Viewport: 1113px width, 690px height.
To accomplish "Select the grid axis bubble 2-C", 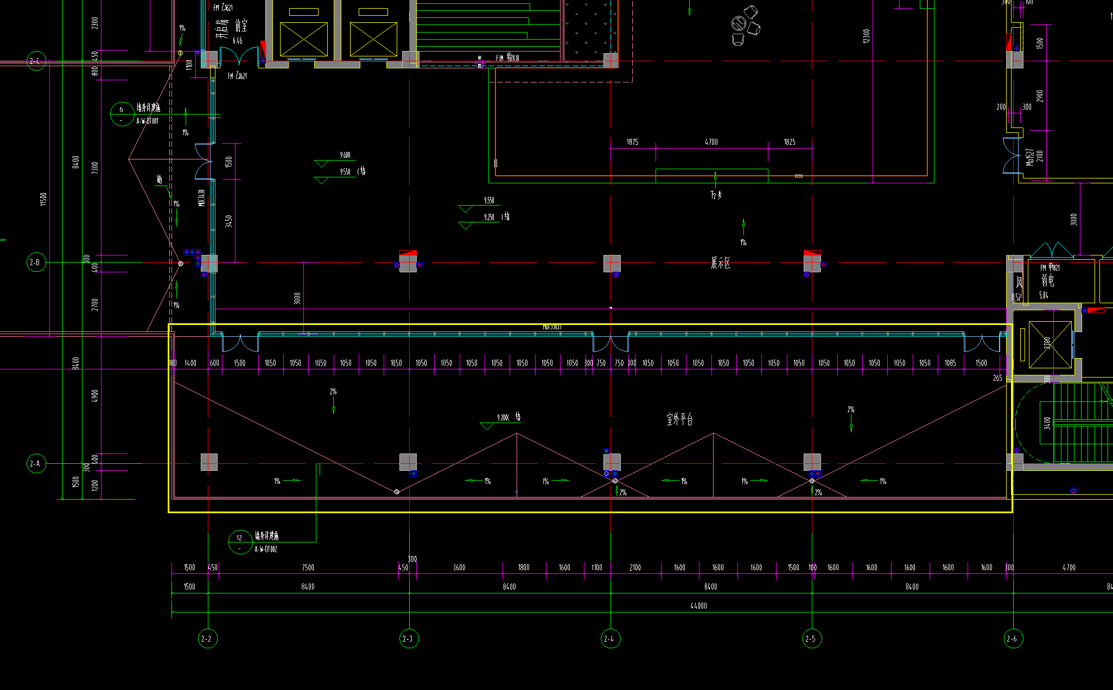I will coord(36,61).
